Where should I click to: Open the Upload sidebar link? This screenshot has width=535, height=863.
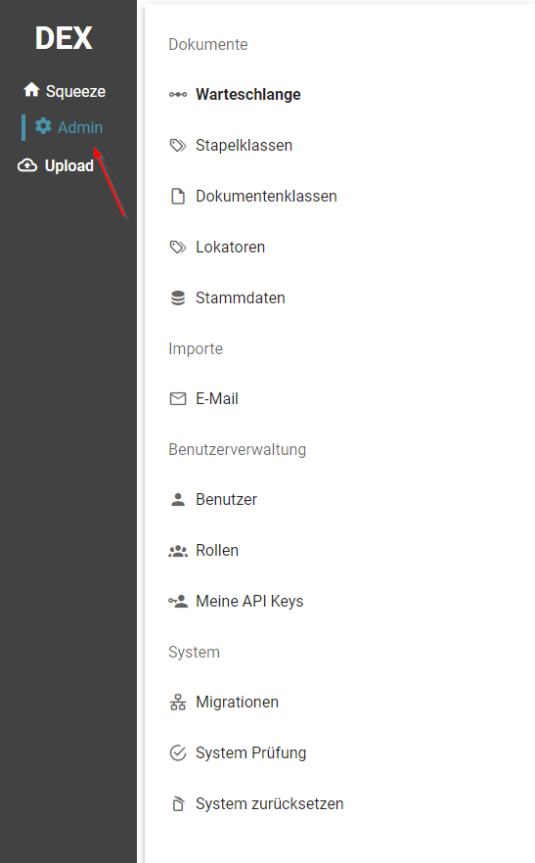click(x=68, y=165)
